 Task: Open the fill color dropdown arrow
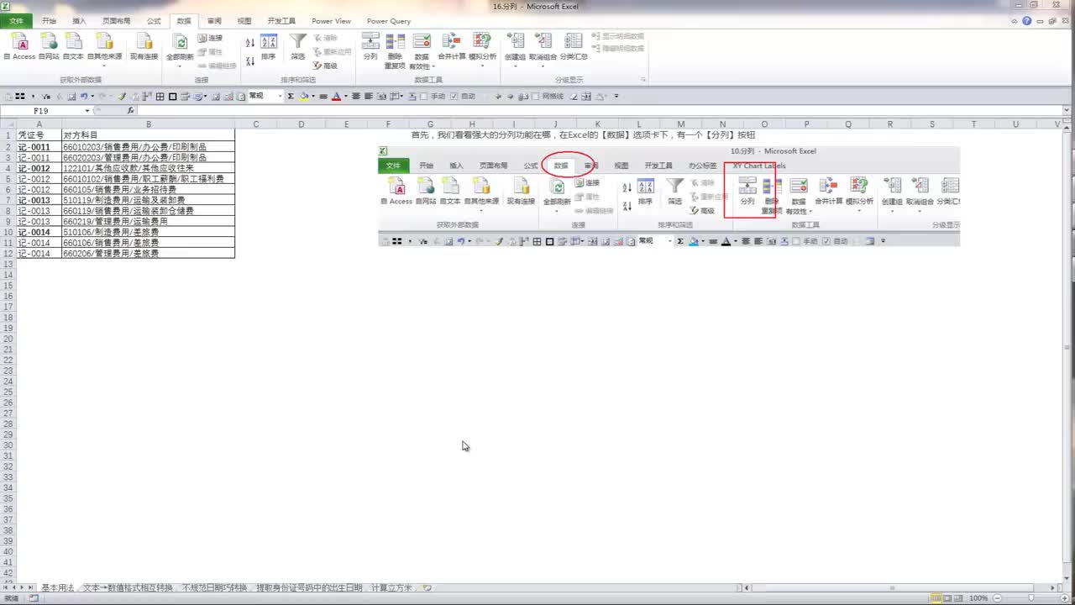click(x=313, y=97)
